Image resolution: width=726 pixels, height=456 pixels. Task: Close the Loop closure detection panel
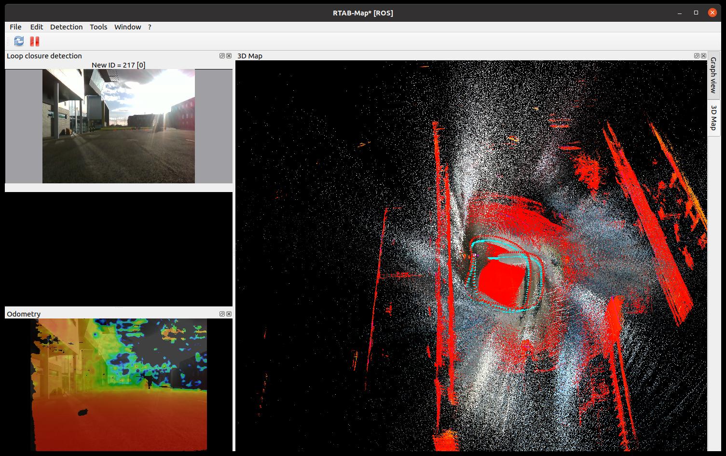(229, 56)
